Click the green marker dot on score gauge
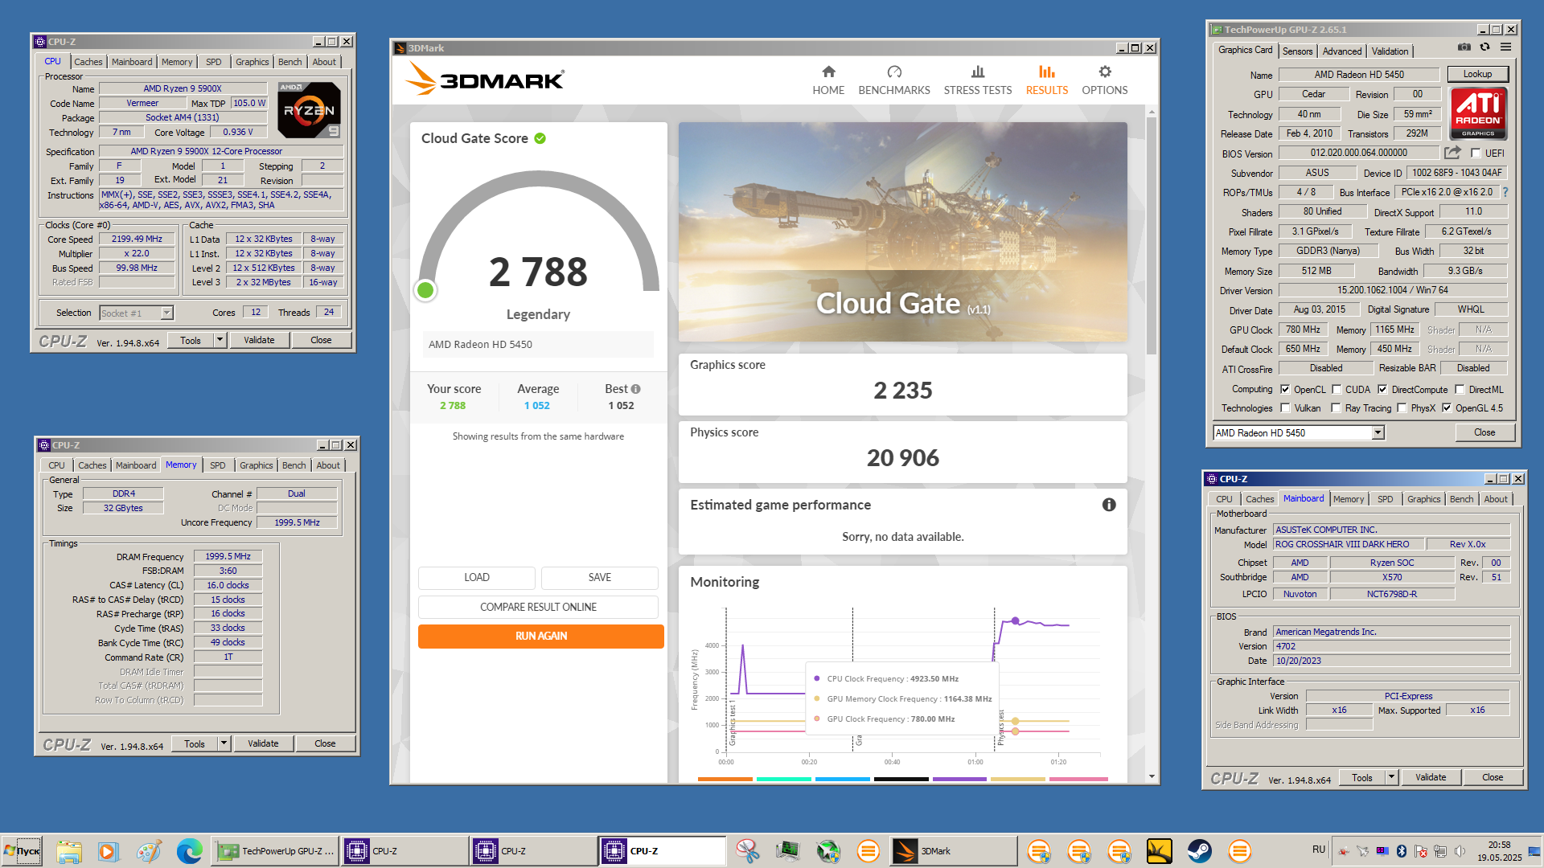The height and width of the screenshot is (868, 1544). click(x=425, y=290)
